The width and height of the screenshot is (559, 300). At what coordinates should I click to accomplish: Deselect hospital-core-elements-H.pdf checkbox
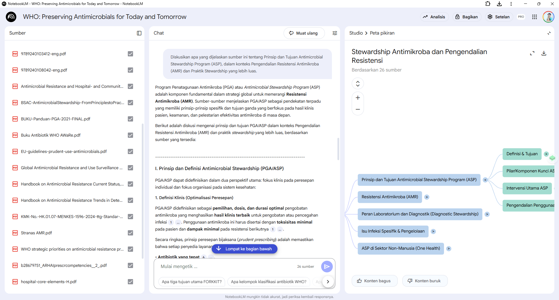click(130, 282)
